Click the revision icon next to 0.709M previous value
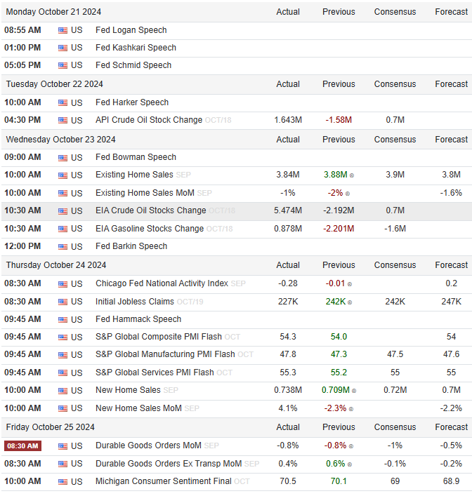The width and height of the screenshot is (472, 496). click(x=354, y=391)
